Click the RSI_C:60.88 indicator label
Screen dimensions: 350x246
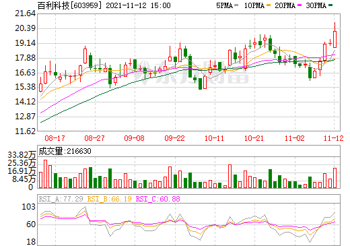pos(158,199)
